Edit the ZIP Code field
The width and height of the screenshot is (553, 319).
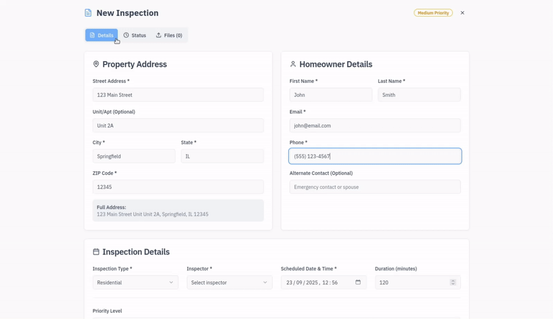[x=178, y=187]
